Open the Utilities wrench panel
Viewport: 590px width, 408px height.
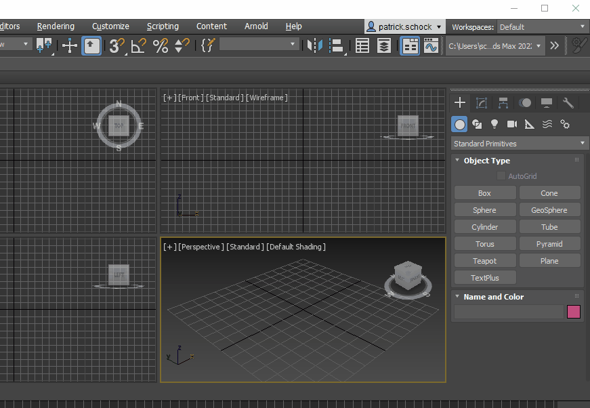click(568, 103)
